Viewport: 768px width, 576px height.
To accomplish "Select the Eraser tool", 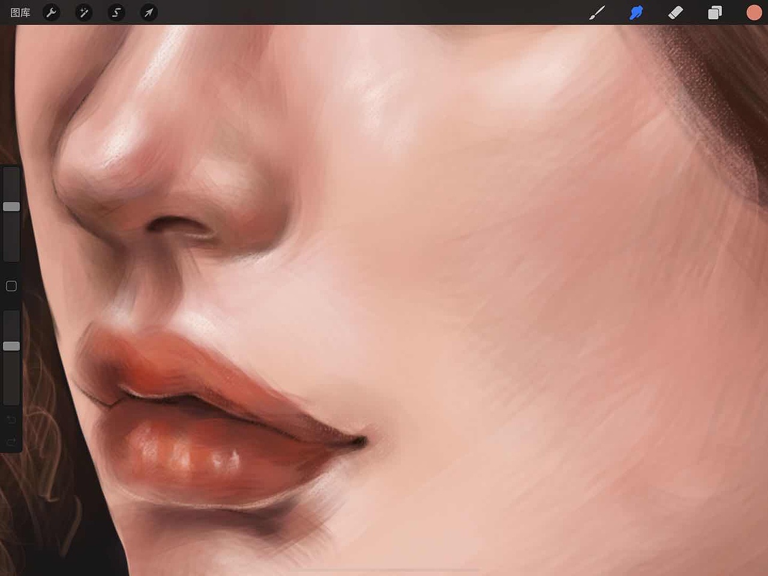I will [676, 13].
